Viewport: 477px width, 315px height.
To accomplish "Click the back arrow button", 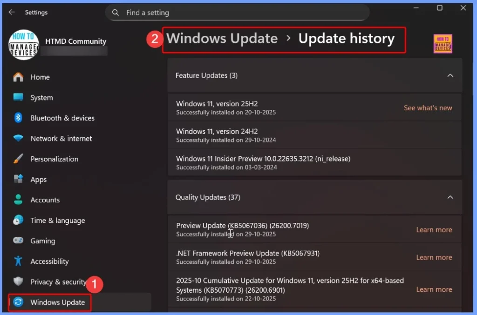I will point(11,13).
